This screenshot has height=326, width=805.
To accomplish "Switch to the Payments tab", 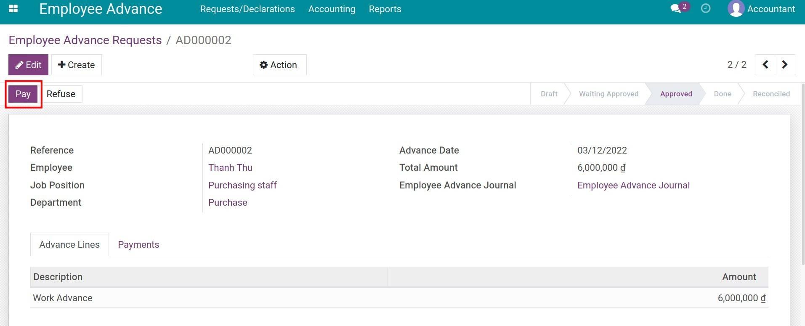I will pos(138,245).
